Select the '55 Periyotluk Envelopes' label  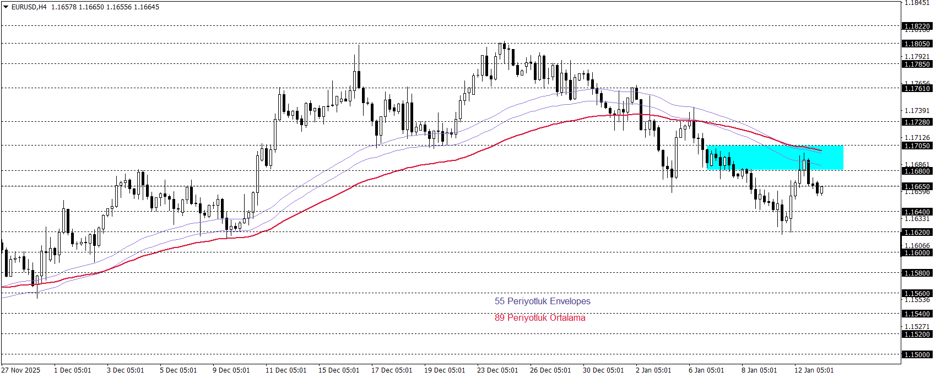pos(542,301)
